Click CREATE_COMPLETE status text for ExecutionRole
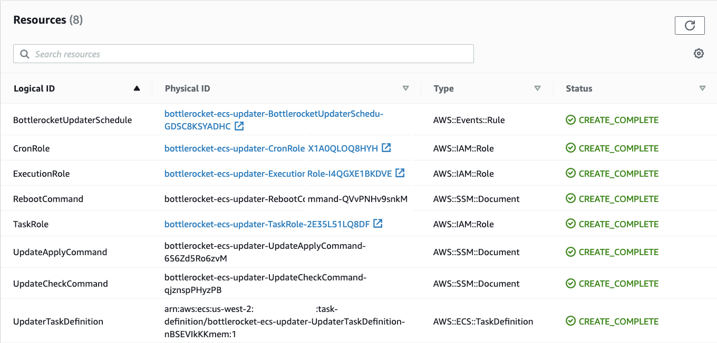Image resolution: width=717 pixels, height=343 pixels. [x=618, y=174]
